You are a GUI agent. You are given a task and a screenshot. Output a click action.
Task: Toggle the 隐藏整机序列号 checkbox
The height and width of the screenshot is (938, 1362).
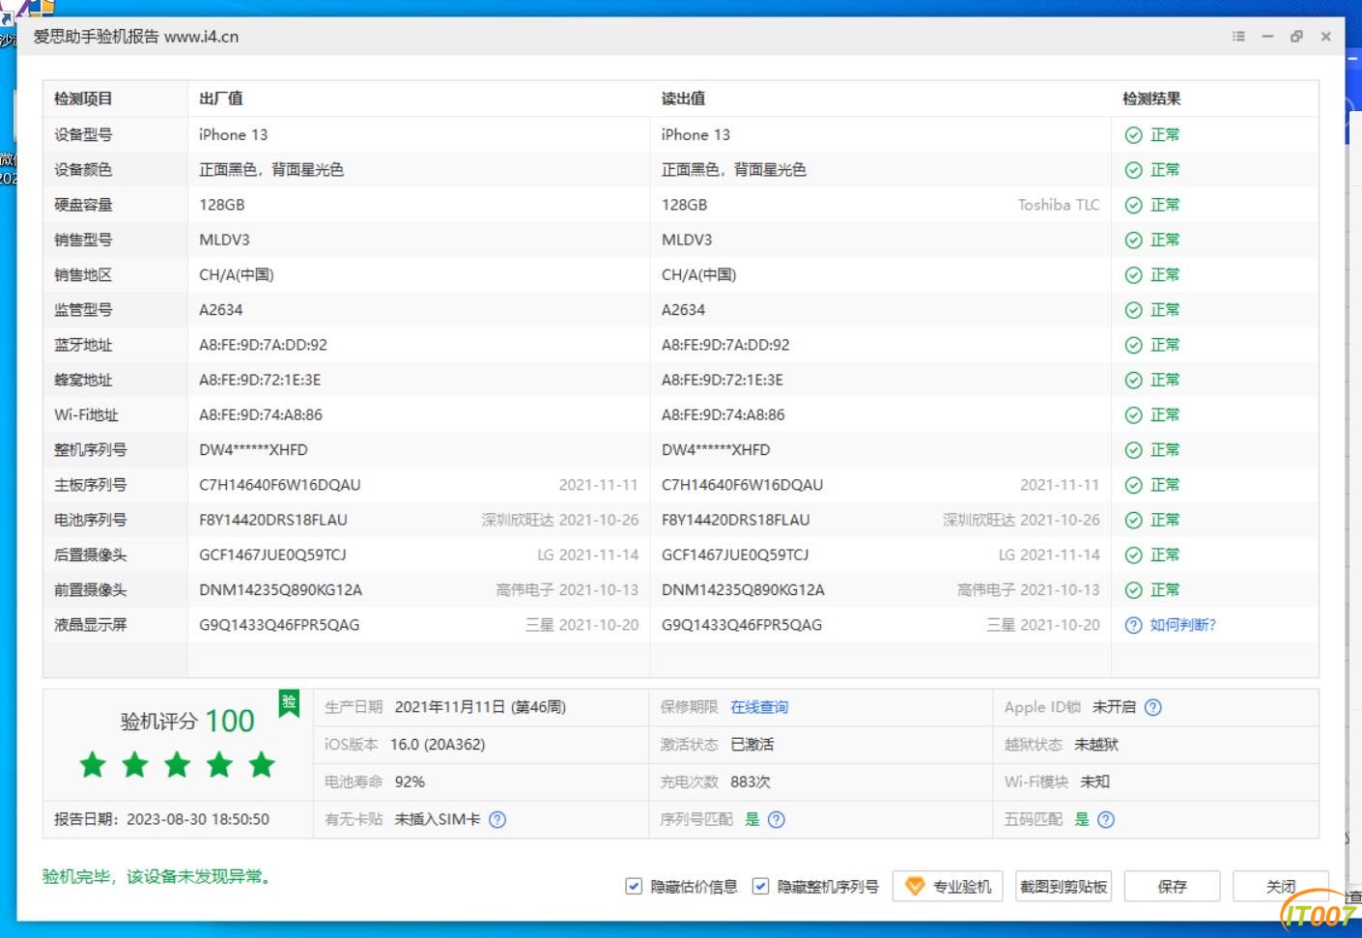click(761, 886)
